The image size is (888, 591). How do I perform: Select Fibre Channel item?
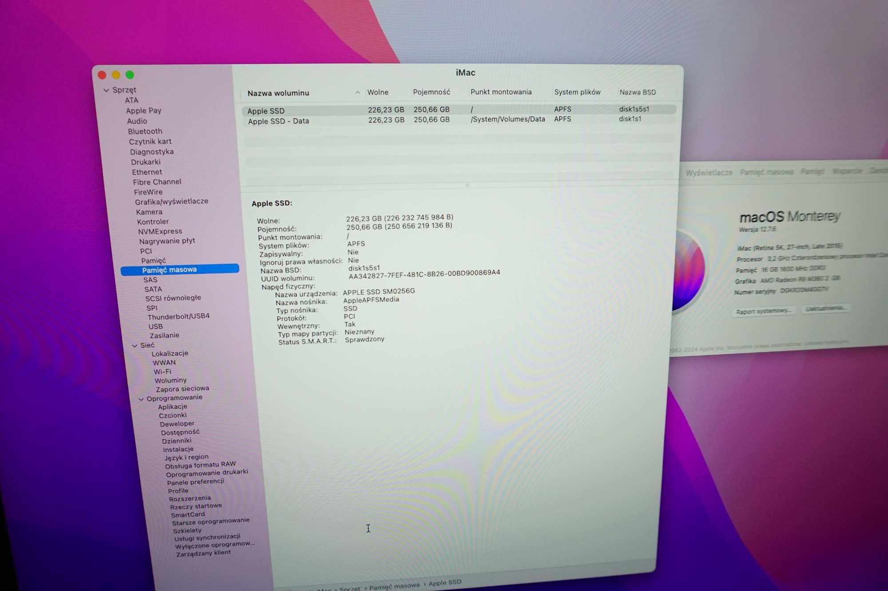tap(157, 182)
